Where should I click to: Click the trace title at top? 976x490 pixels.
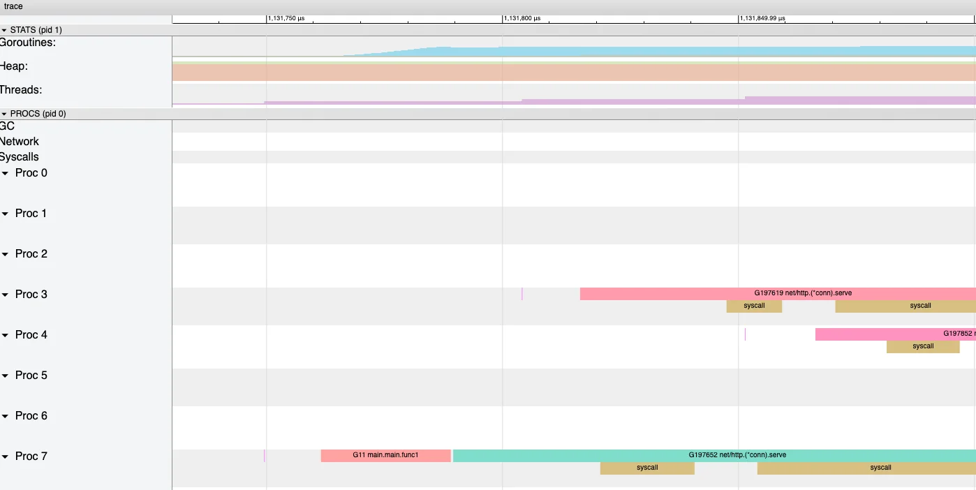[13, 6]
